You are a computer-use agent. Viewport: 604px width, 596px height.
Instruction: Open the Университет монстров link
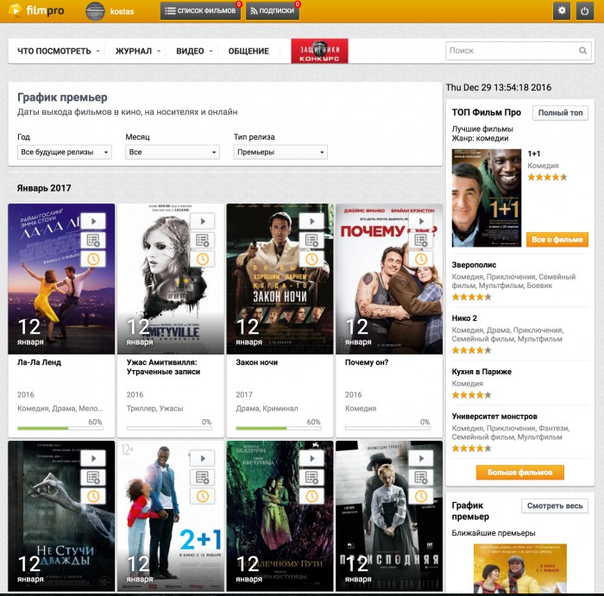click(x=494, y=417)
